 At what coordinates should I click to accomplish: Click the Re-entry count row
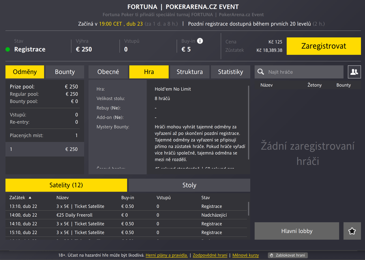[44, 122]
